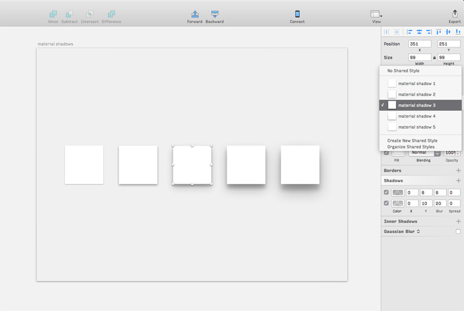Open the Normal blending mode dropdown
This screenshot has height=311, width=464.
(x=425, y=153)
